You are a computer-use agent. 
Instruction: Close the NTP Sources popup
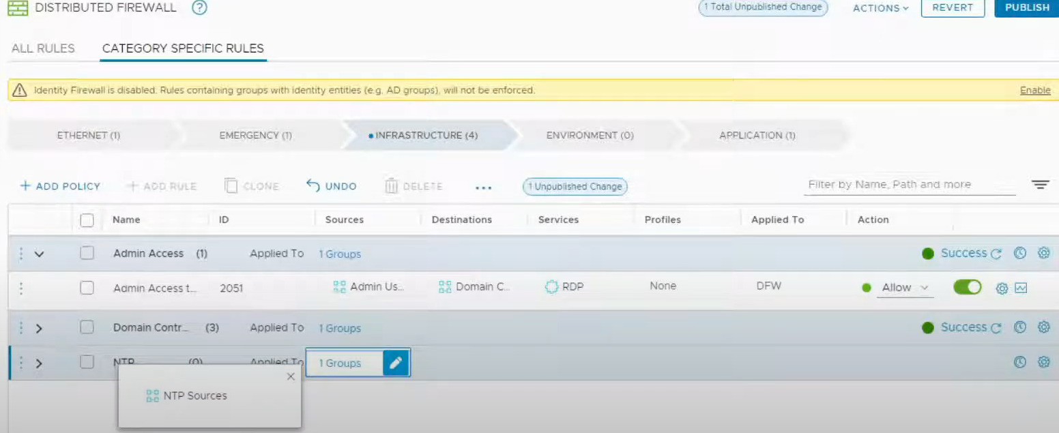(x=291, y=376)
